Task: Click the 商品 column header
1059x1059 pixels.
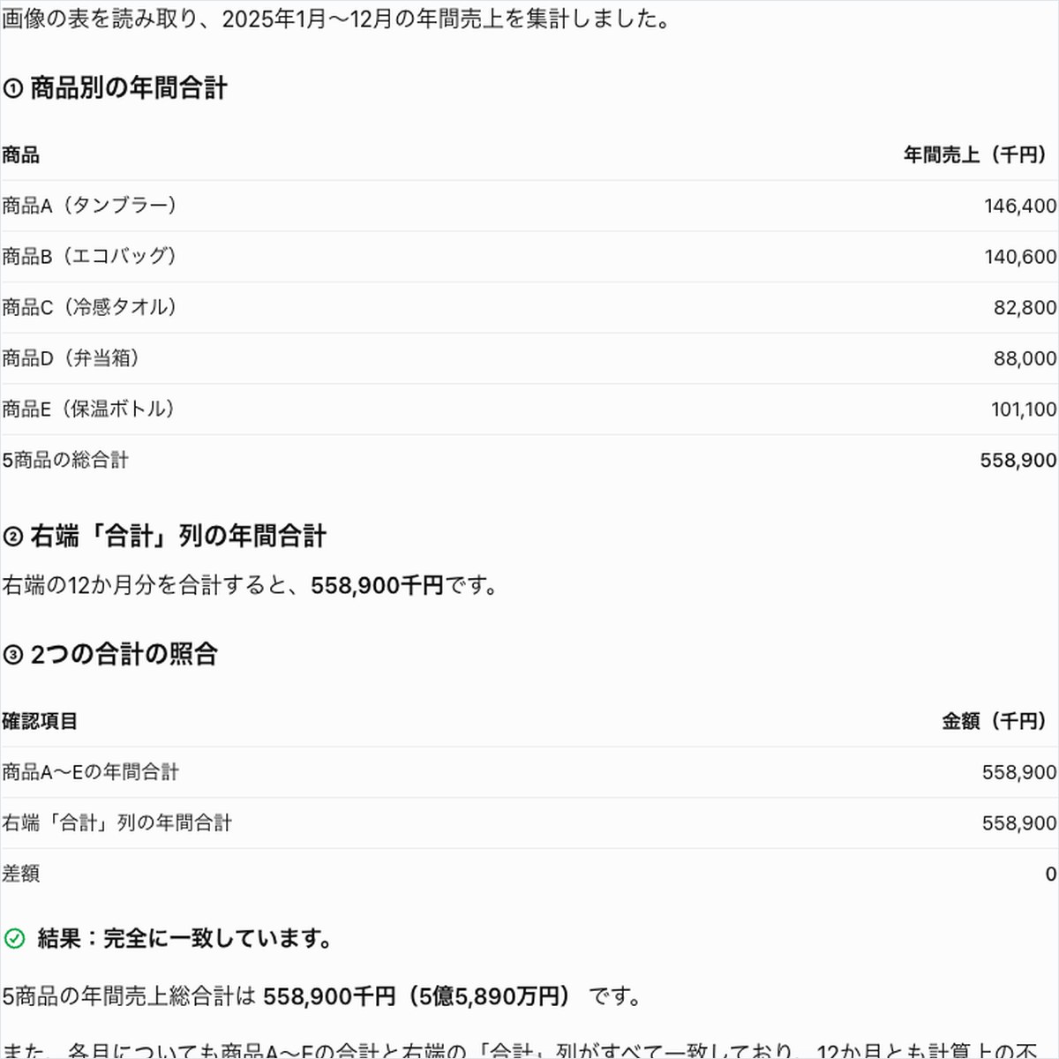Action: (x=20, y=155)
